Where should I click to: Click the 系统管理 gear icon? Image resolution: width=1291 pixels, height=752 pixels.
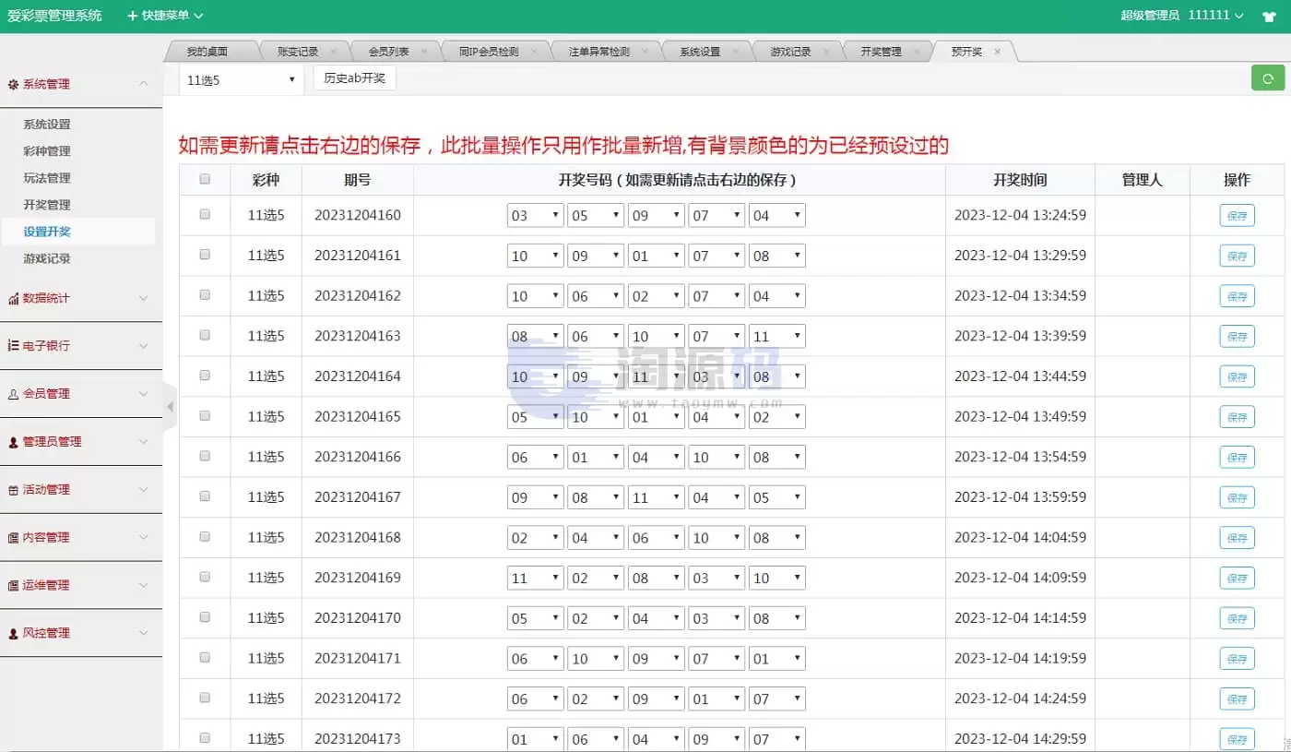(13, 84)
